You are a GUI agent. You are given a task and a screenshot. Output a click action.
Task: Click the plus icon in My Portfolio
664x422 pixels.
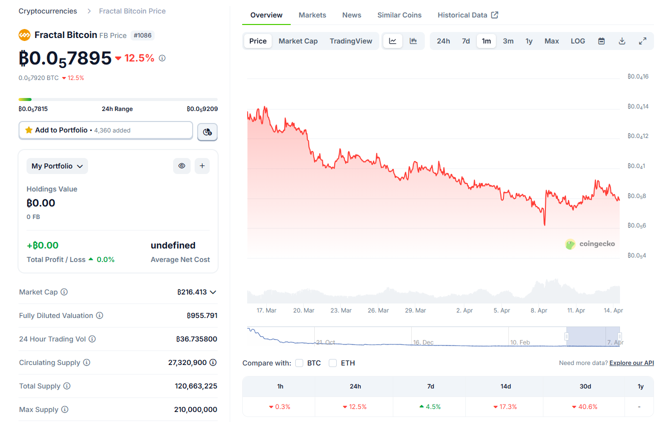pyautogui.click(x=202, y=166)
